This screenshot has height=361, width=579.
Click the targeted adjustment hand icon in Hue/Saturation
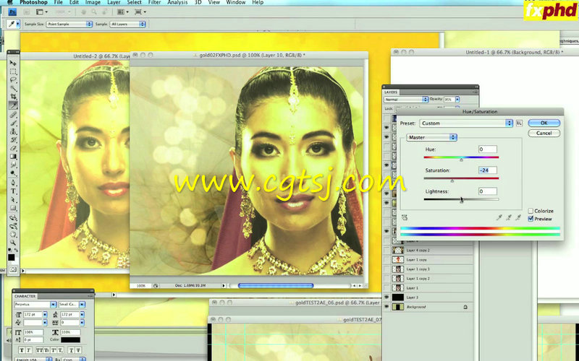click(x=405, y=218)
